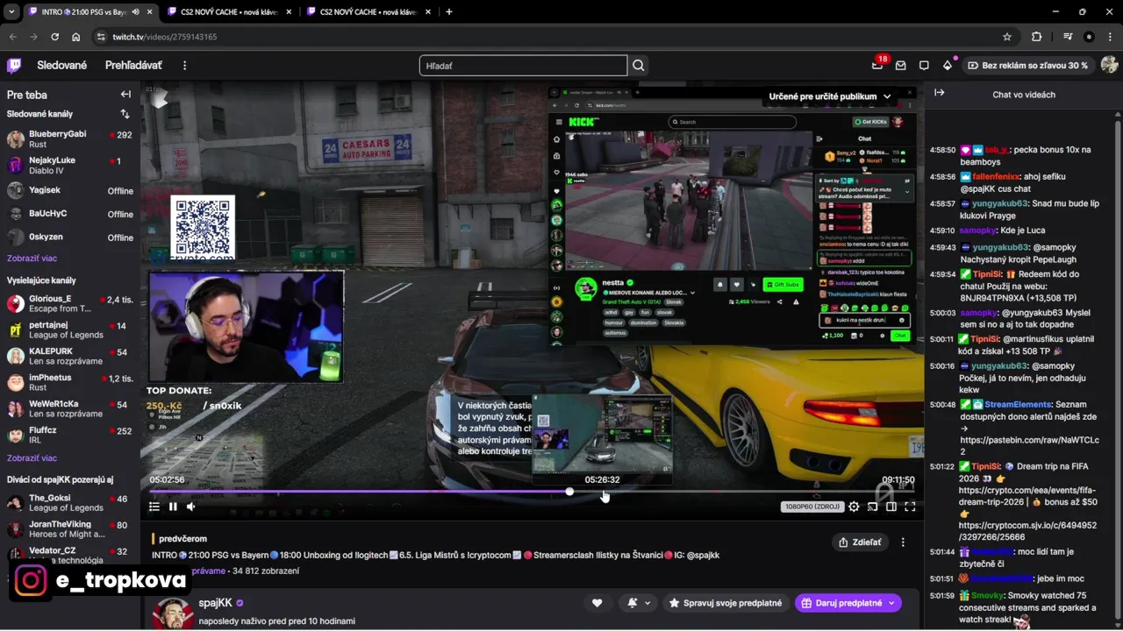The height and width of the screenshot is (631, 1123).
Task: Click the spajKK channel name
Action: [215, 603]
